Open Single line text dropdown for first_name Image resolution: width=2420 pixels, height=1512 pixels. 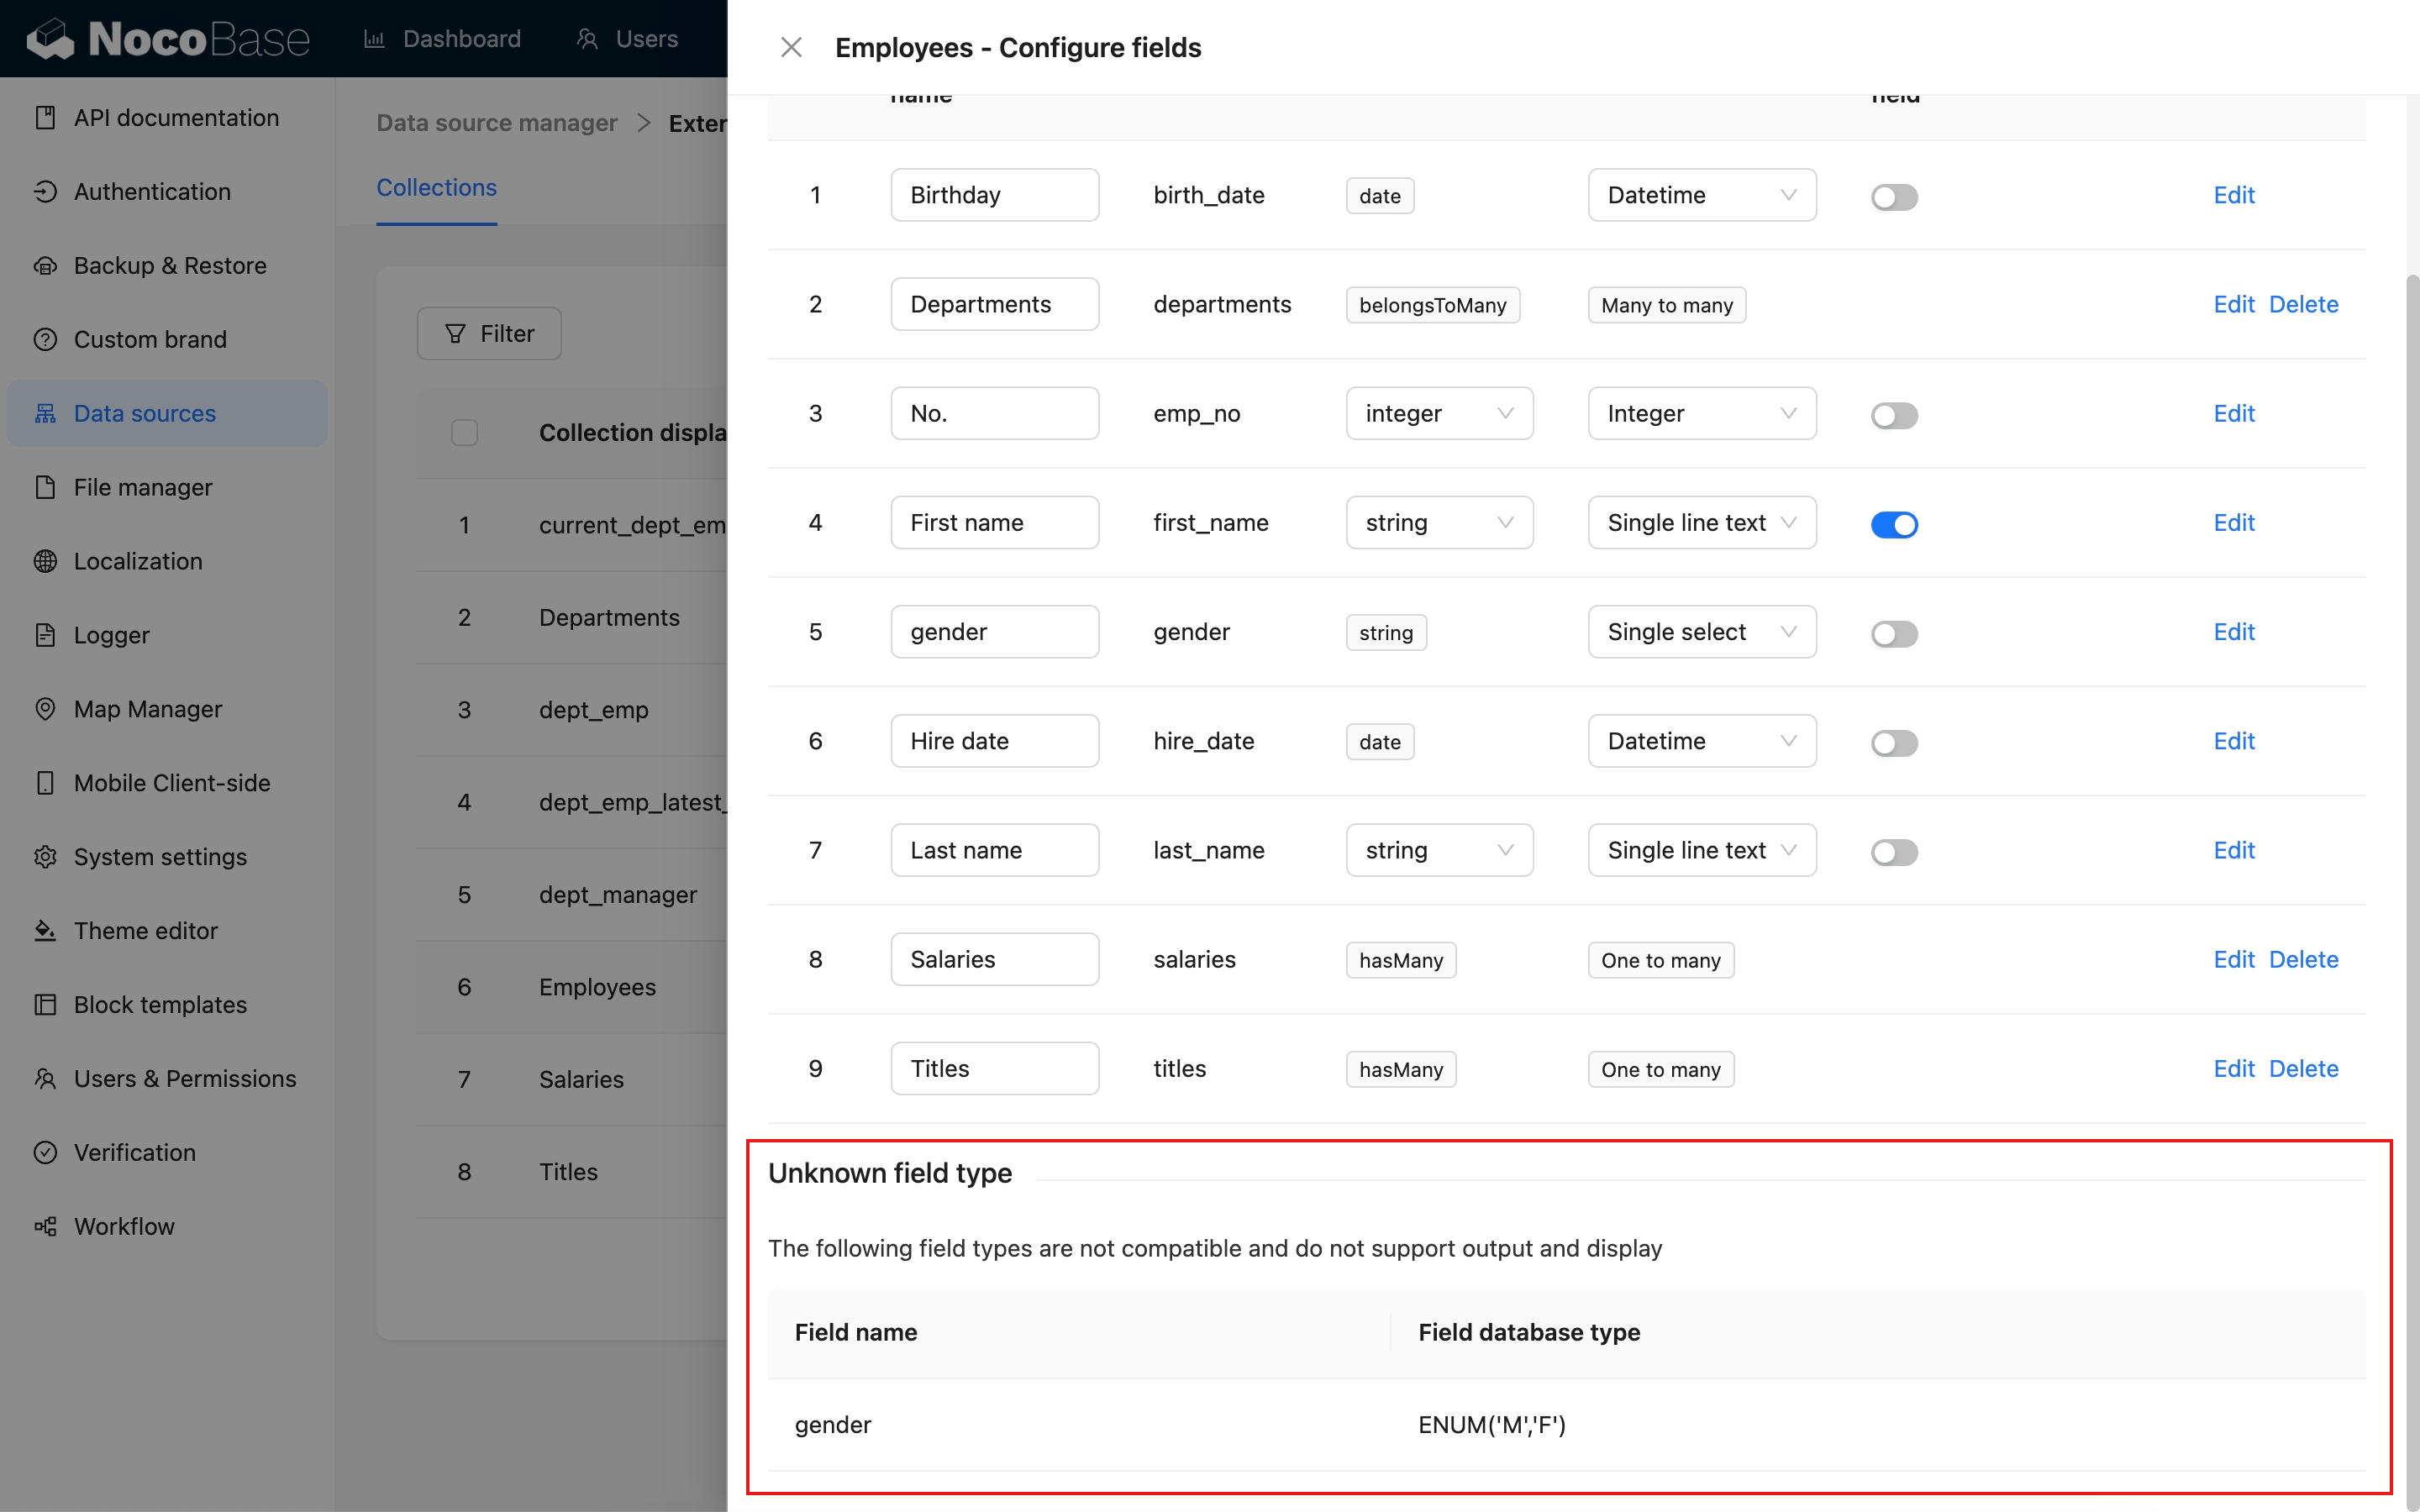tap(1702, 522)
